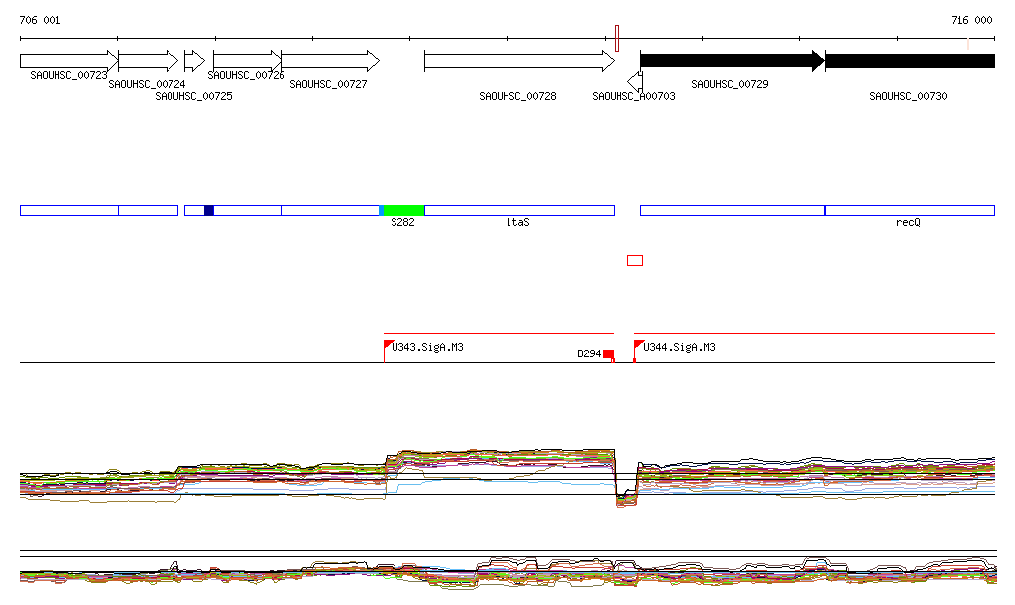Click the SAOUHSC_00723 label

[68, 75]
